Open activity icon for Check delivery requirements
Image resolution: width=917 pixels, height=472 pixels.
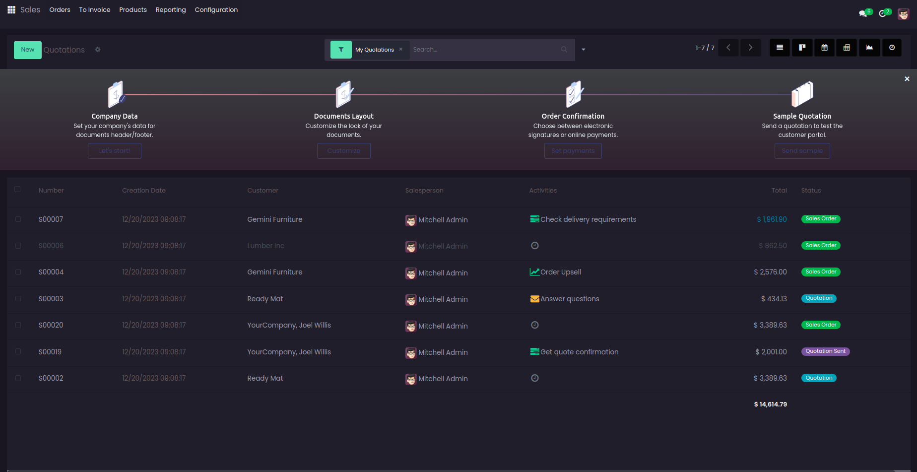(x=534, y=219)
